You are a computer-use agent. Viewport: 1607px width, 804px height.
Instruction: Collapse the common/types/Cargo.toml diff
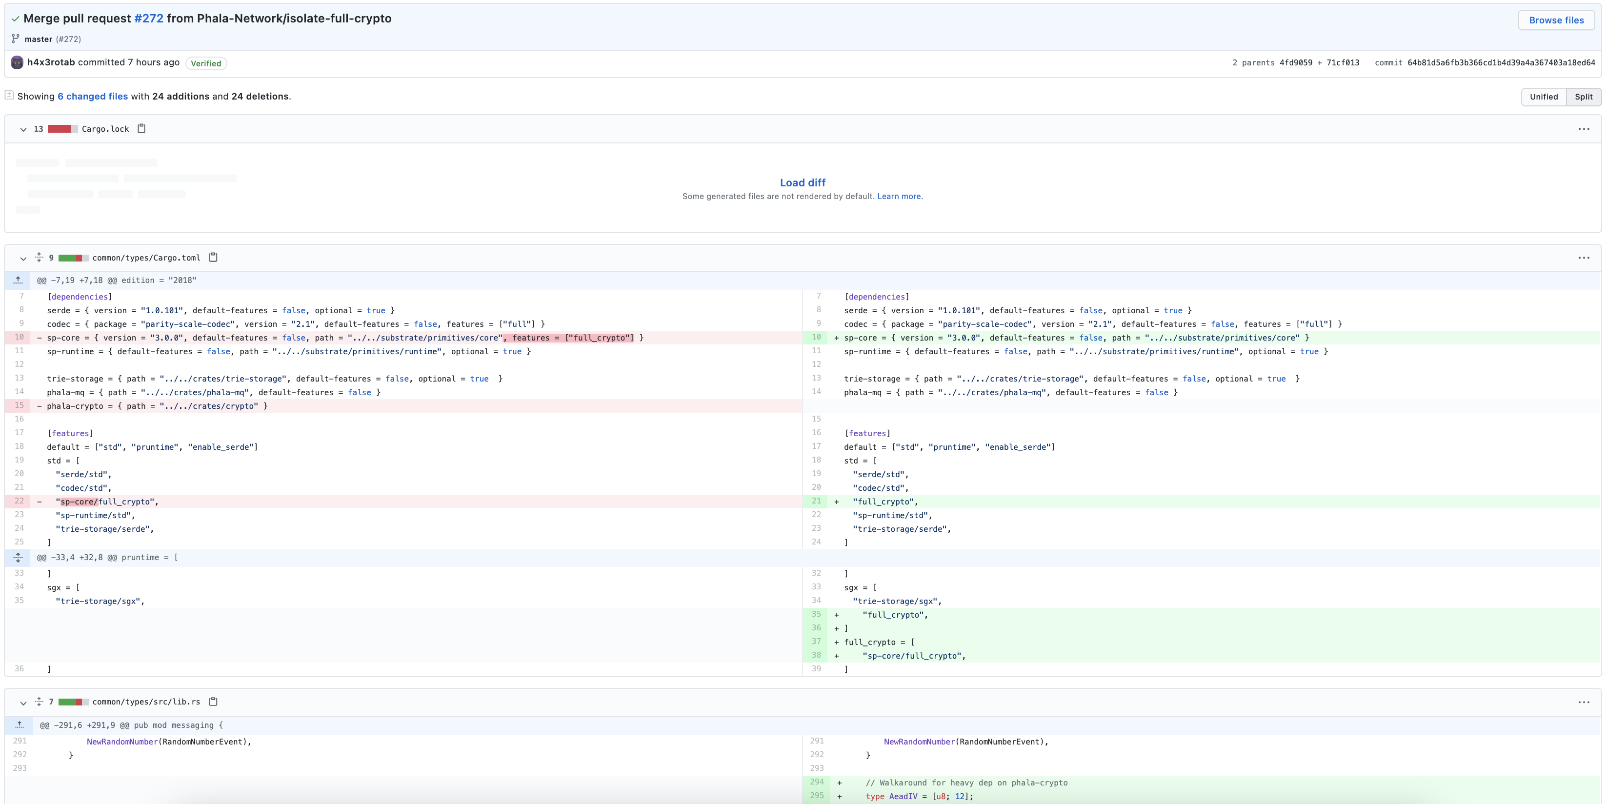pos(23,258)
